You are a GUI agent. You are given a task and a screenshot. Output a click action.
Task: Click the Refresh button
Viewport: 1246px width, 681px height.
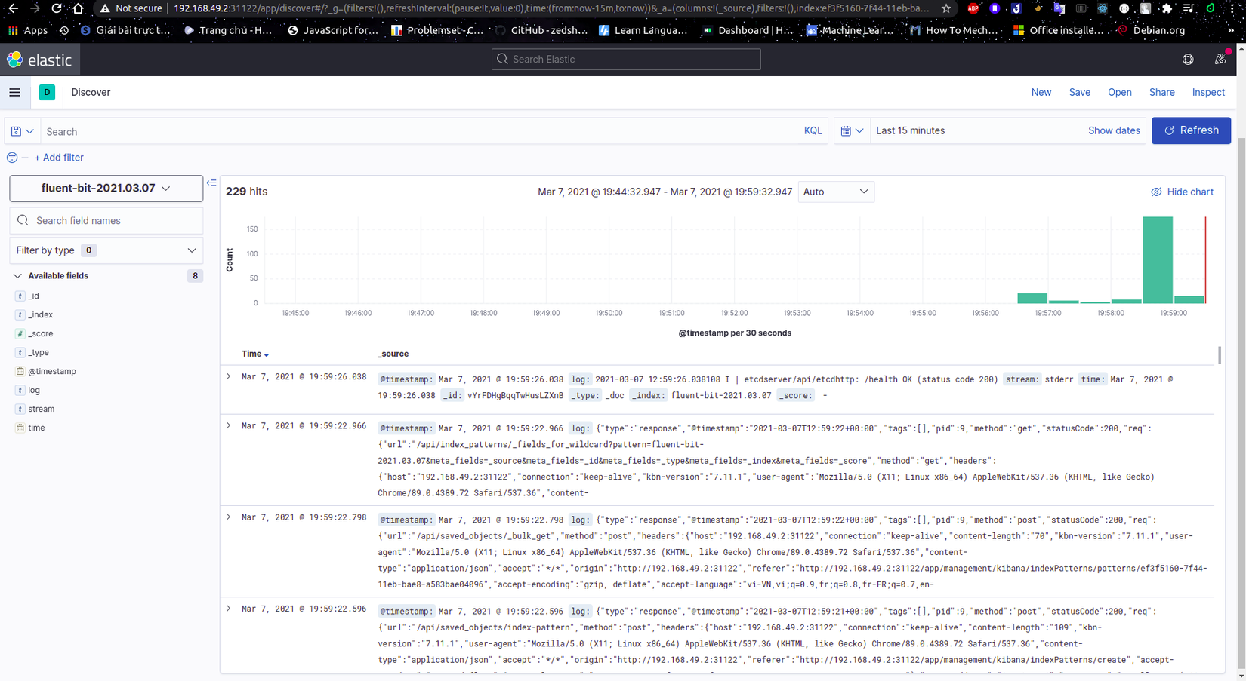tap(1191, 130)
